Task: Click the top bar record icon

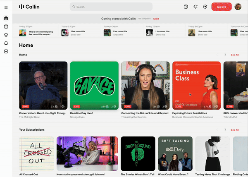Action: 205,7
